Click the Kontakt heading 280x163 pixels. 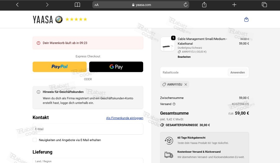(40, 118)
